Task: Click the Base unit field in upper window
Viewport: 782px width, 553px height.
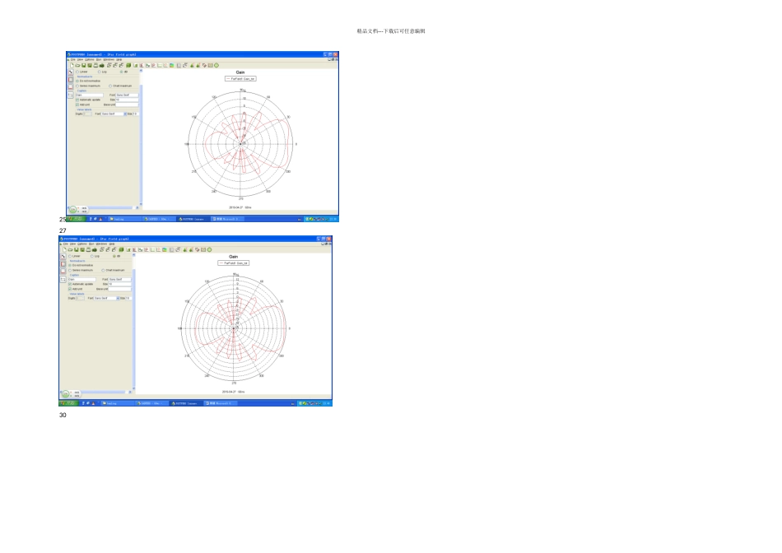Action: point(127,105)
